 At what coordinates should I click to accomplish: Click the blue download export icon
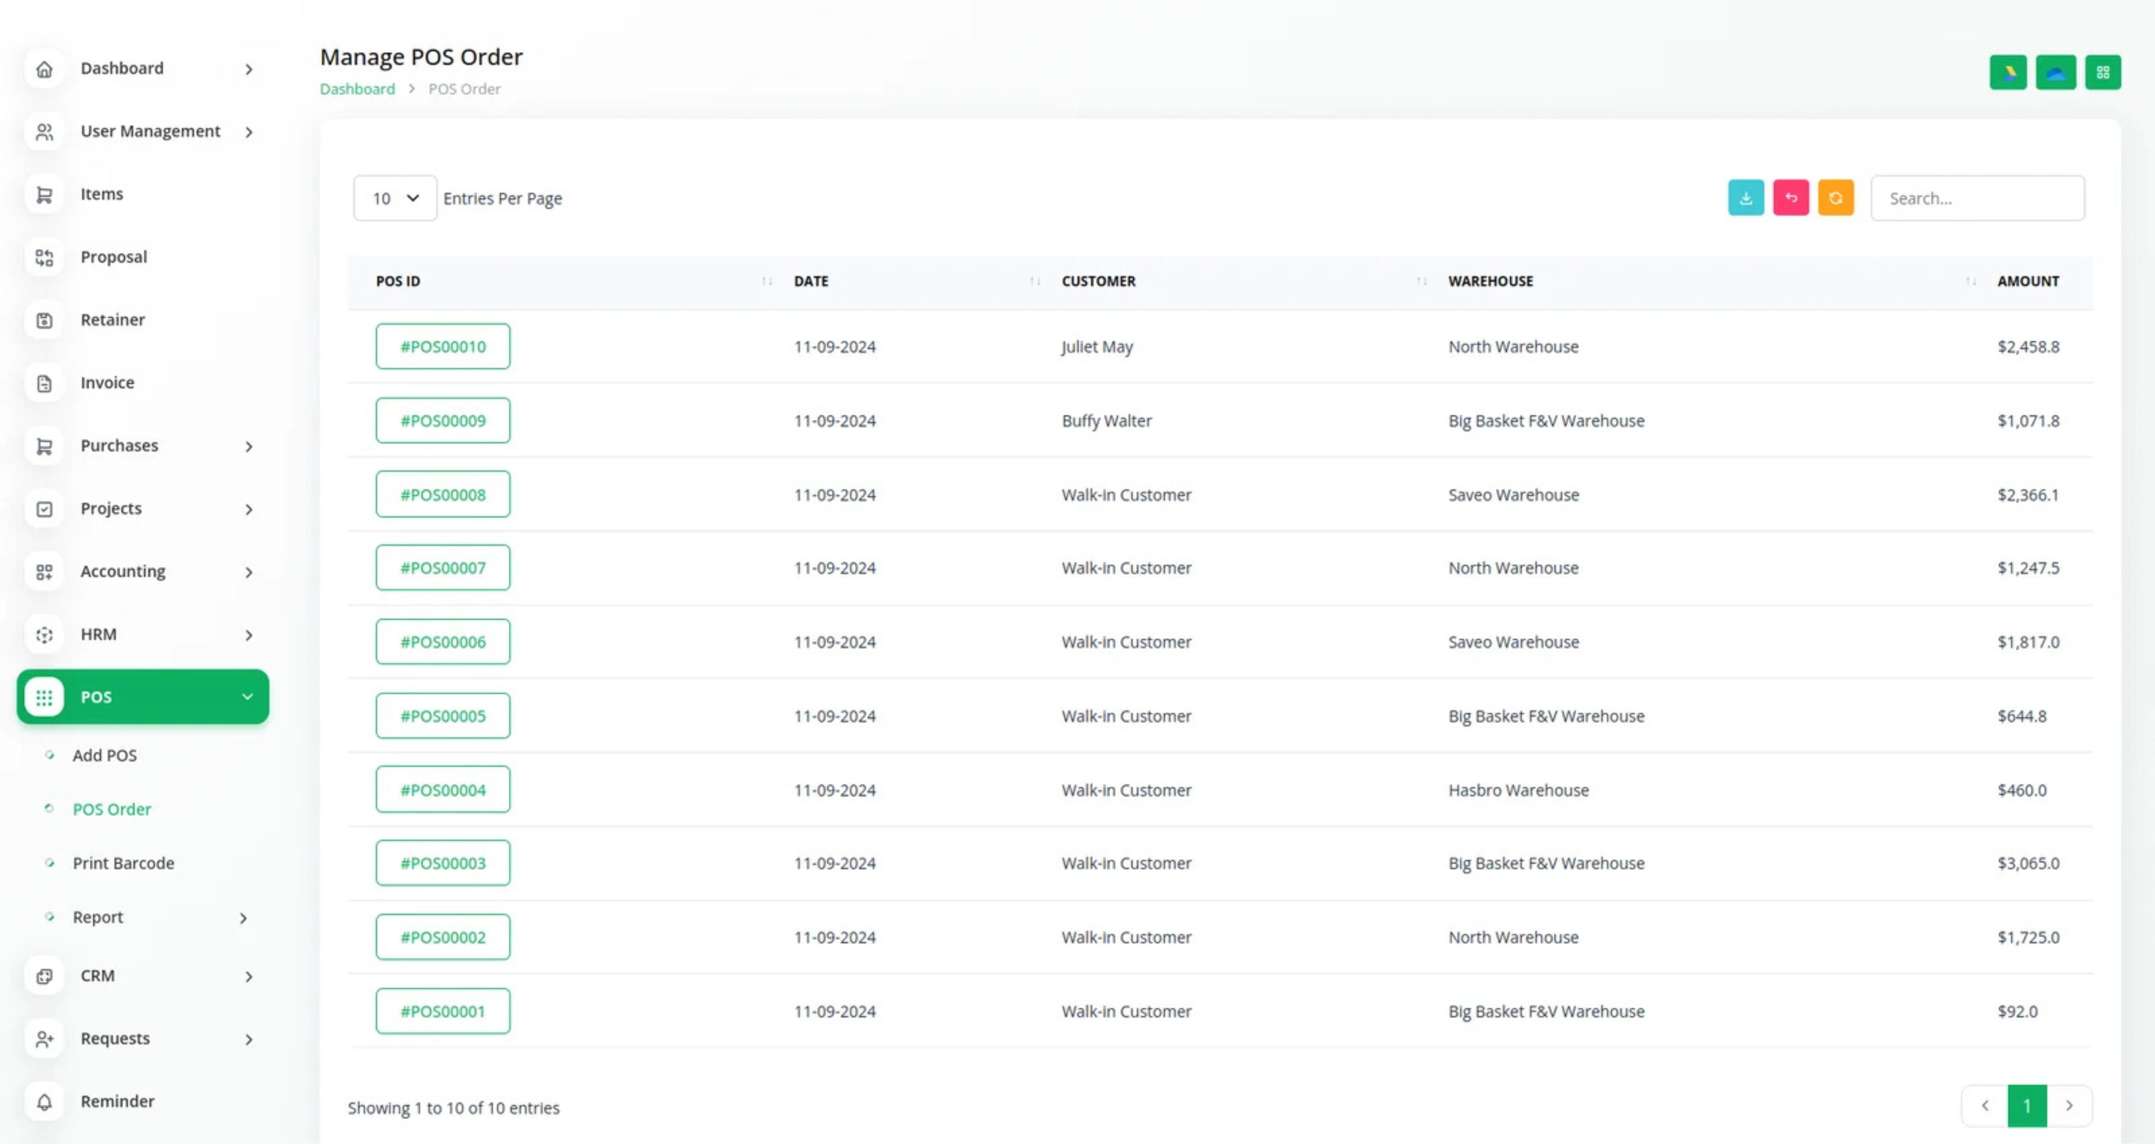[x=1745, y=198]
